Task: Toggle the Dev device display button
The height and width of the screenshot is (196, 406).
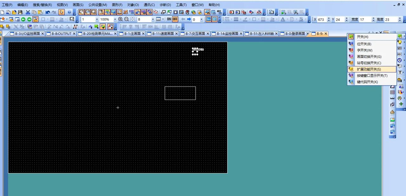Action: point(209,19)
